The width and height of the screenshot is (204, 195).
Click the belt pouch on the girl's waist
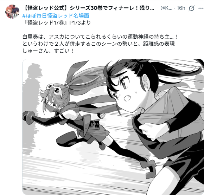coord(94,124)
